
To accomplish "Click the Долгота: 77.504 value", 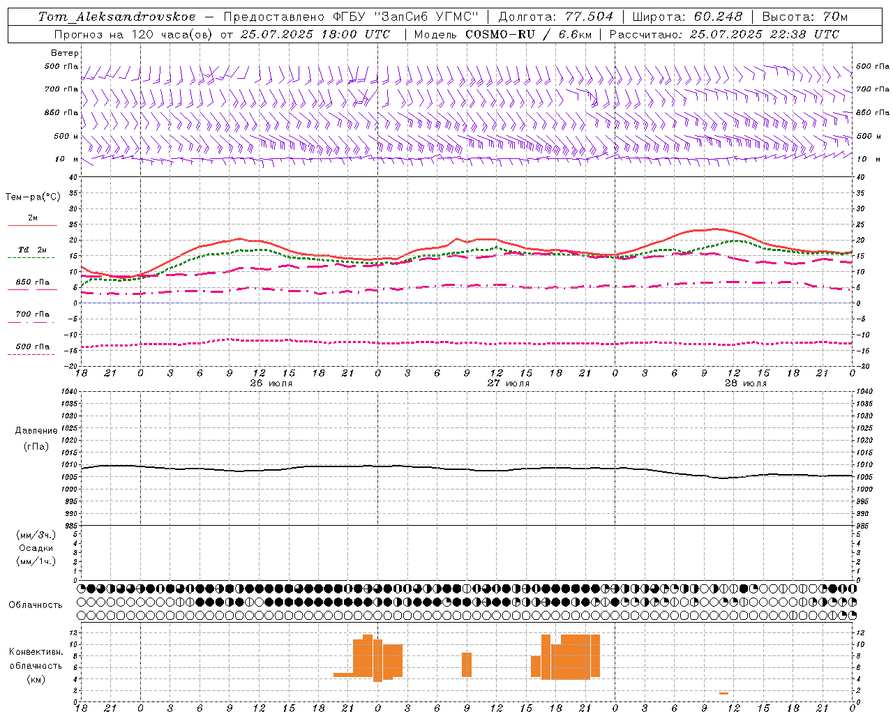I will click(556, 17).
